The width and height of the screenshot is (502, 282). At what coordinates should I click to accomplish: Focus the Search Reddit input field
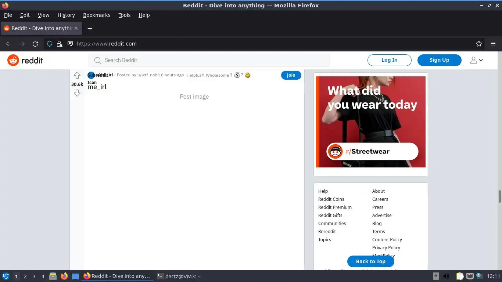tap(209, 60)
